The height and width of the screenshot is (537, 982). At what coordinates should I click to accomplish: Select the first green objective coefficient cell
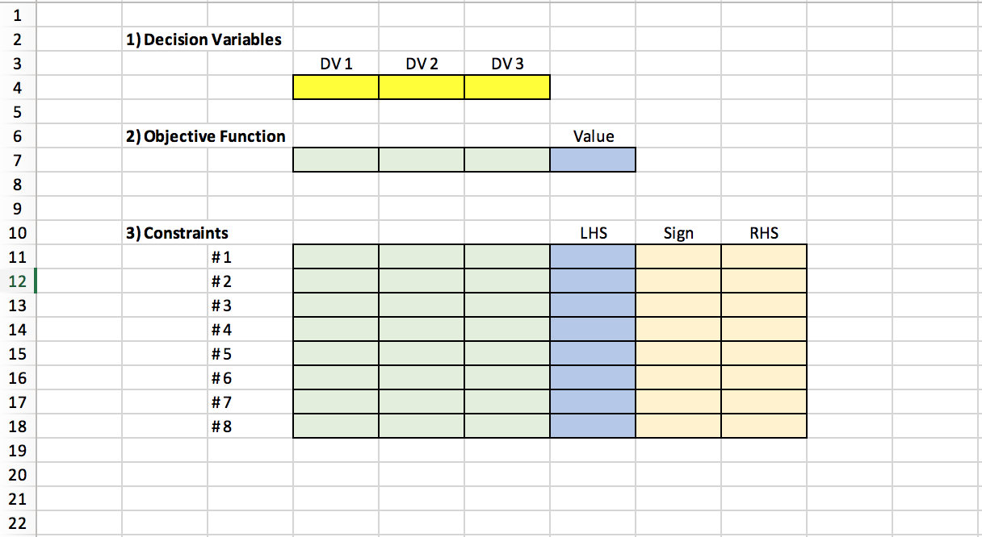pos(335,160)
